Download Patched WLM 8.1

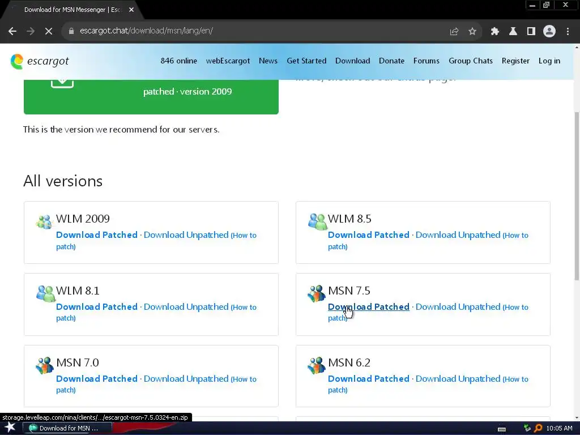(96, 306)
